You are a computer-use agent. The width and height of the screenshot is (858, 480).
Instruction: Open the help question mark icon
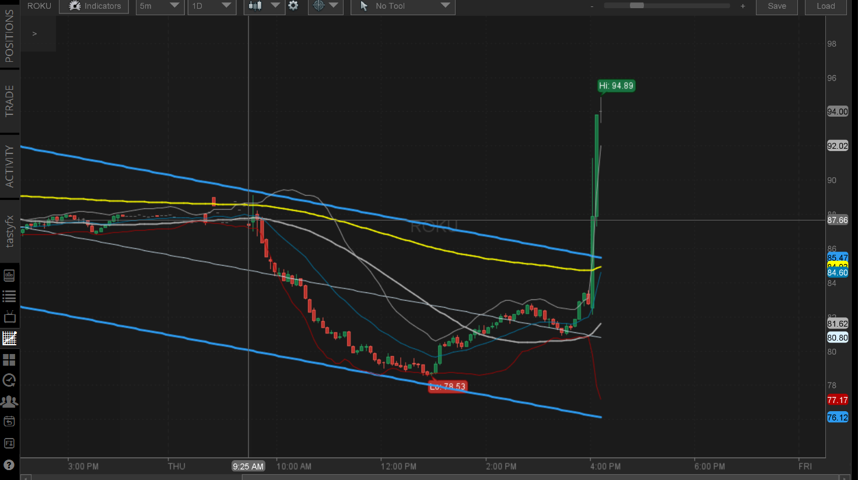click(x=9, y=465)
